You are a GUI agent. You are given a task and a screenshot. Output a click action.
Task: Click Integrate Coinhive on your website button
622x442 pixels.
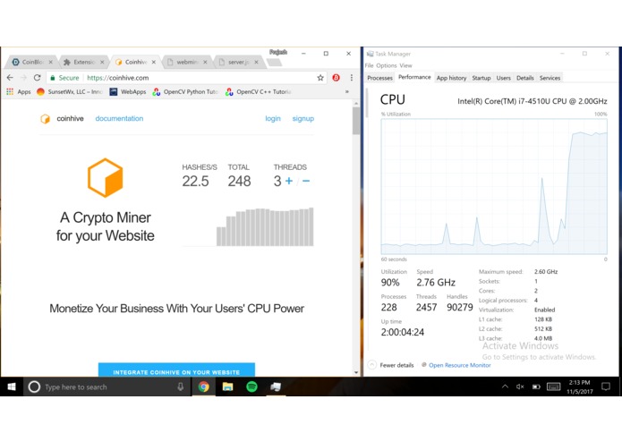(176, 370)
